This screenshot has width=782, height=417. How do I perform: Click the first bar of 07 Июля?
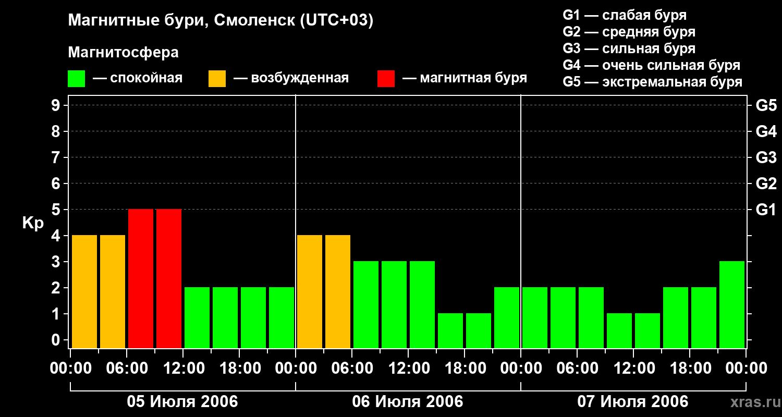(x=535, y=317)
